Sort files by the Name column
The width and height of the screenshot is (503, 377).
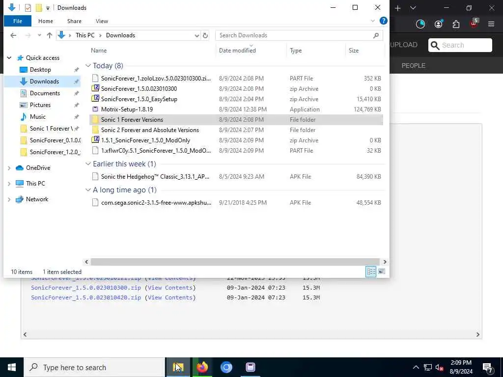(x=98, y=51)
